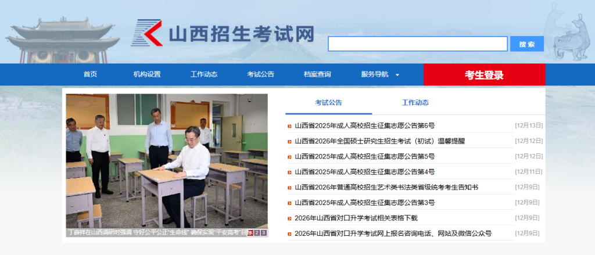This screenshot has width=595, height=255.
Task: Click the [12月9日] date beside 相关表格下载
Action: 527,218
